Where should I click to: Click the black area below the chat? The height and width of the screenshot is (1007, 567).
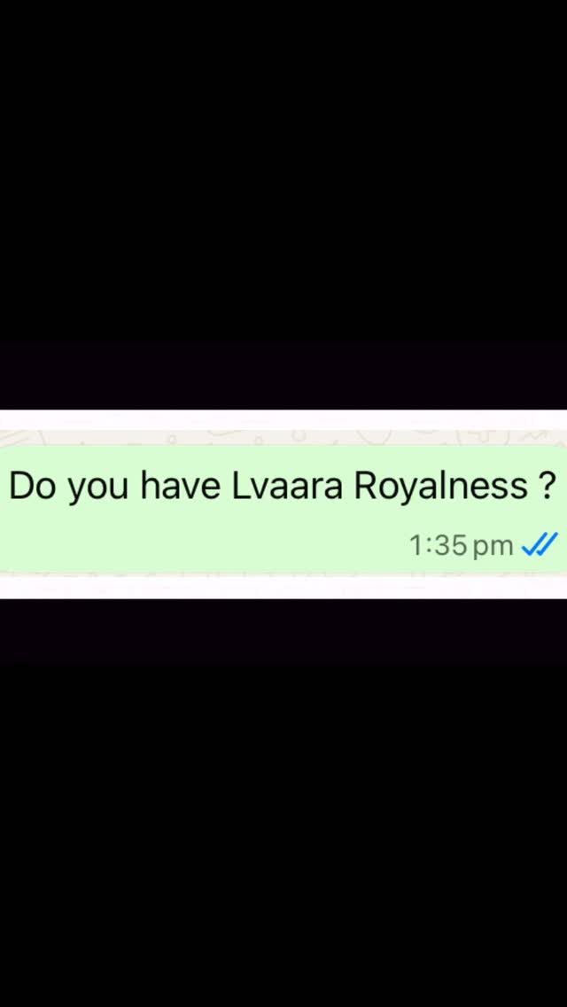pyautogui.click(x=283, y=803)
